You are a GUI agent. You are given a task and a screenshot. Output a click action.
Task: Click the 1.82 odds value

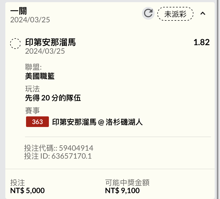point(201,42)
